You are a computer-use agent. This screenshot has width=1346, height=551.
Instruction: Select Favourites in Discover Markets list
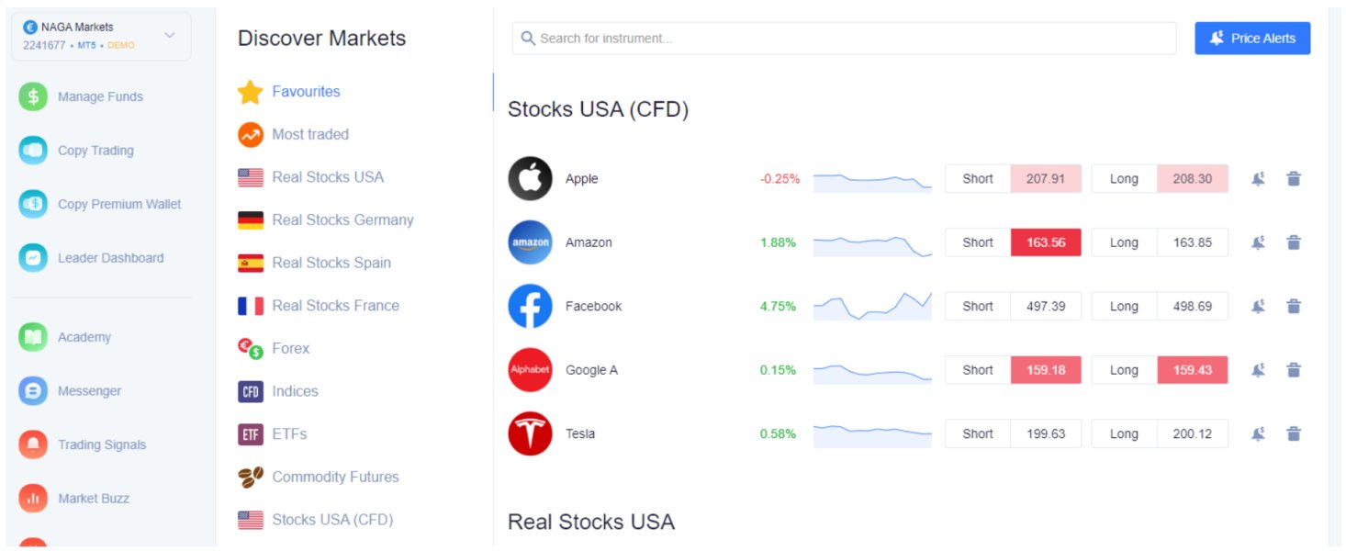pyautogui.click(x=306, y=92)
